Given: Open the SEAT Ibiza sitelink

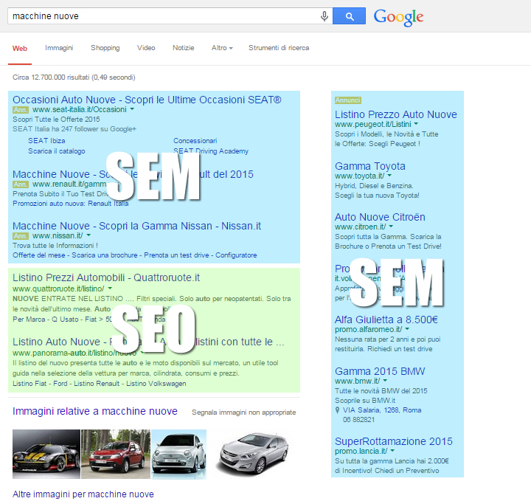Looking at the screenshot, I should click(x=46, y=141).
